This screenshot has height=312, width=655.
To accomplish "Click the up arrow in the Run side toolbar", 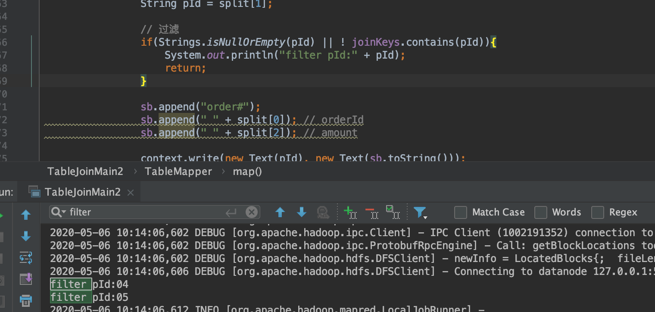I will point(26,215).
